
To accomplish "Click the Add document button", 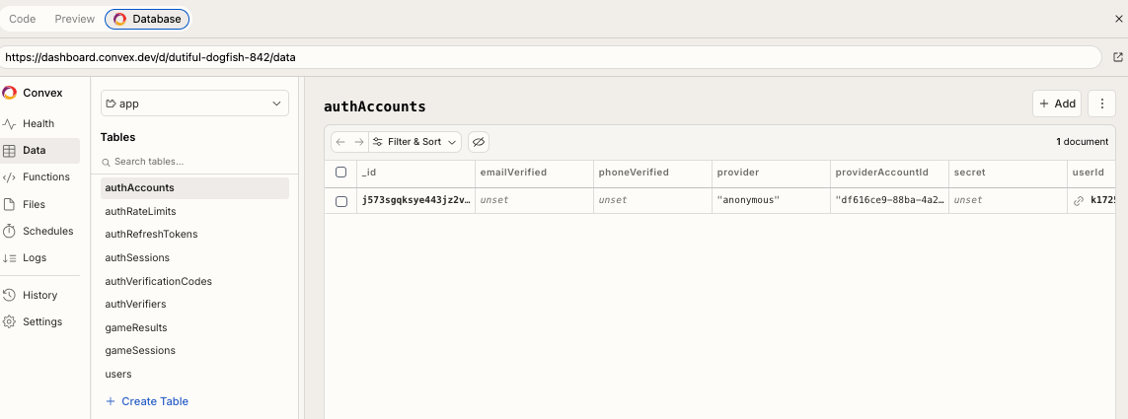I will coord(1057,104).
